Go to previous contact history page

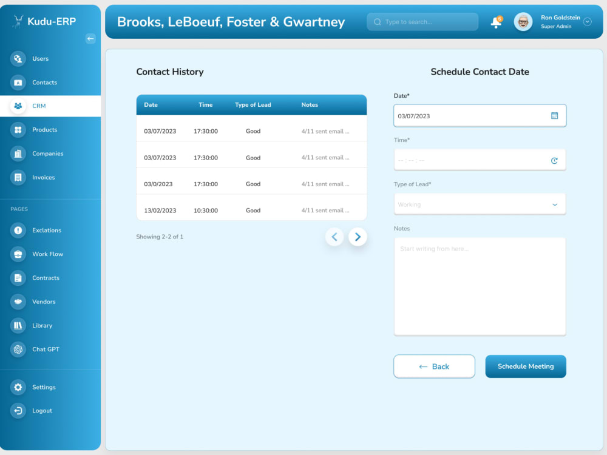click(334, 237)
